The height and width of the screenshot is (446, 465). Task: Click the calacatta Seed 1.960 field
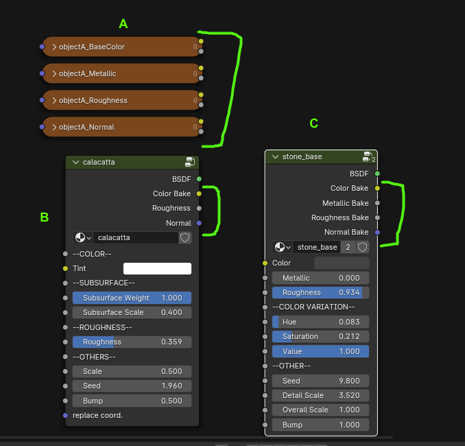[132, 386]
